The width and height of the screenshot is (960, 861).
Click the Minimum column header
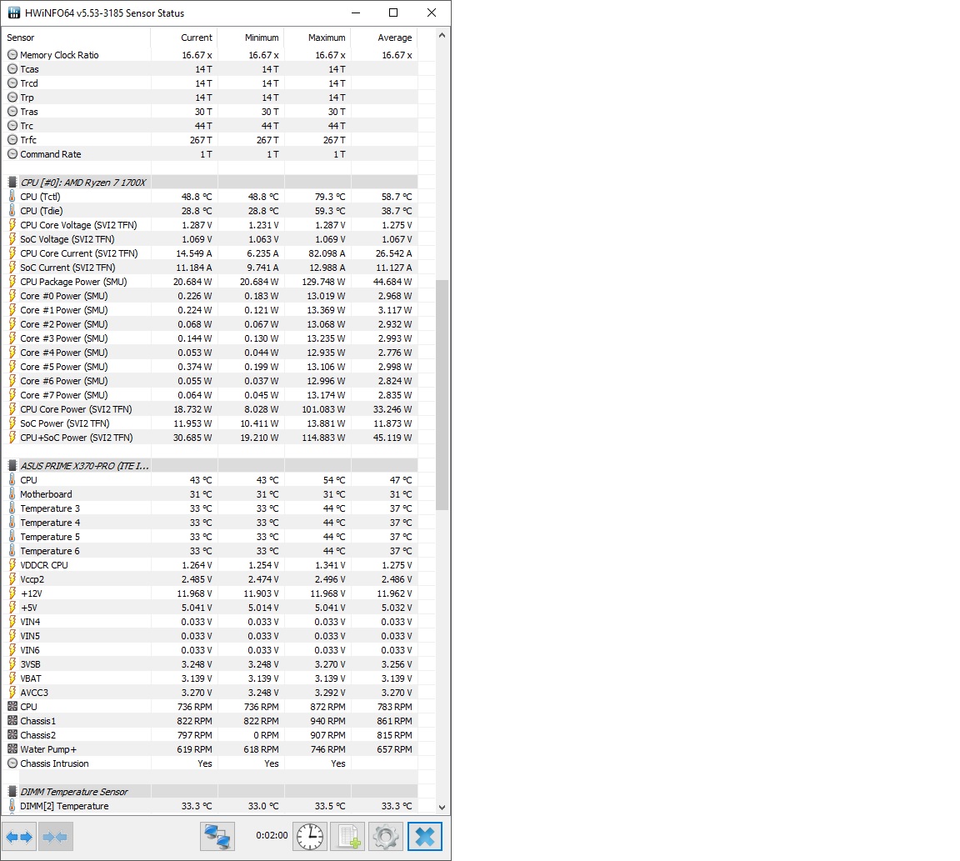pos(251,38)
